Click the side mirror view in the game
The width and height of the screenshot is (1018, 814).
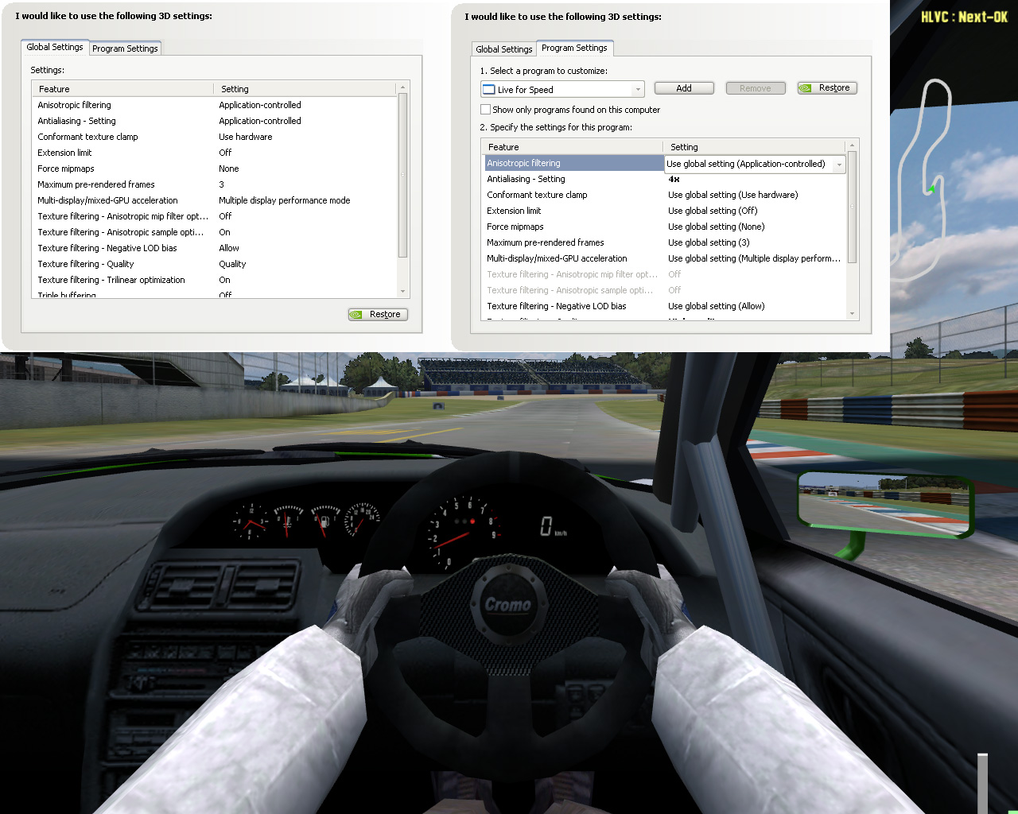[x=885, y=505]
